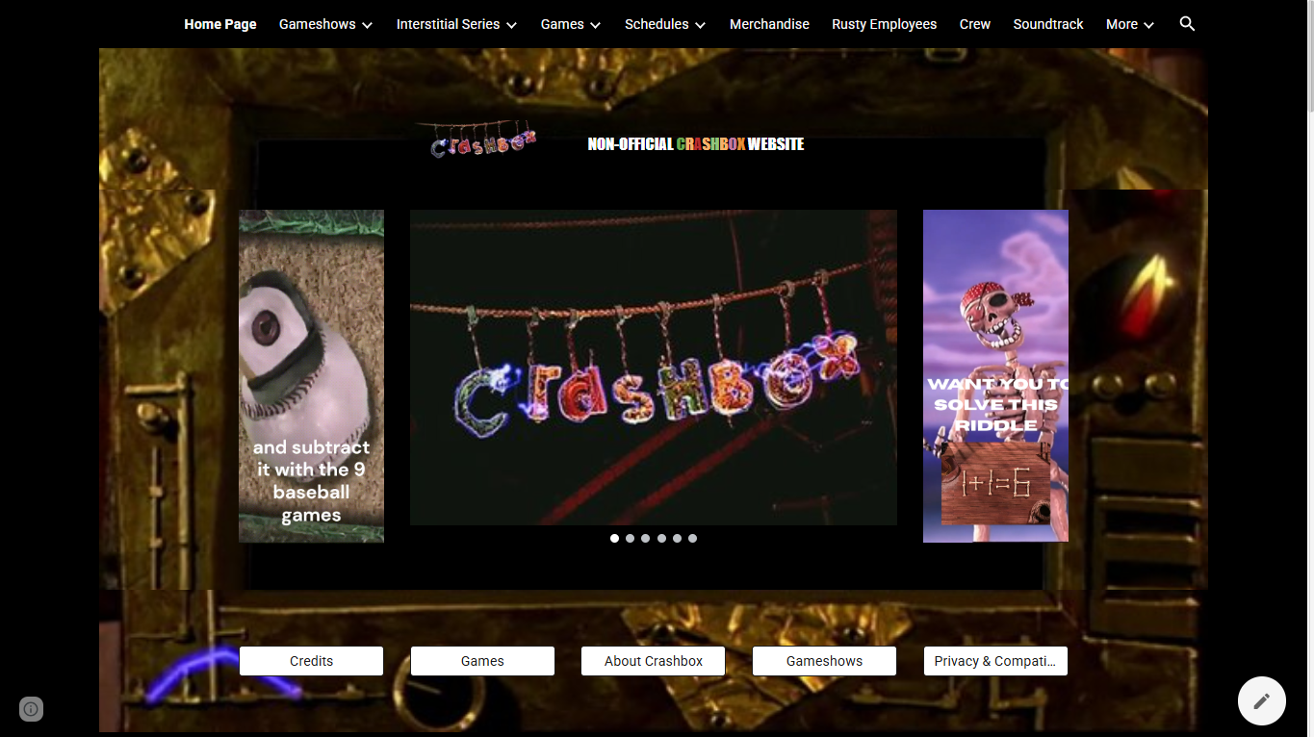Click the search magnifier icon
This screenshot has width=1314, height=737.
tap(1187, 24)
